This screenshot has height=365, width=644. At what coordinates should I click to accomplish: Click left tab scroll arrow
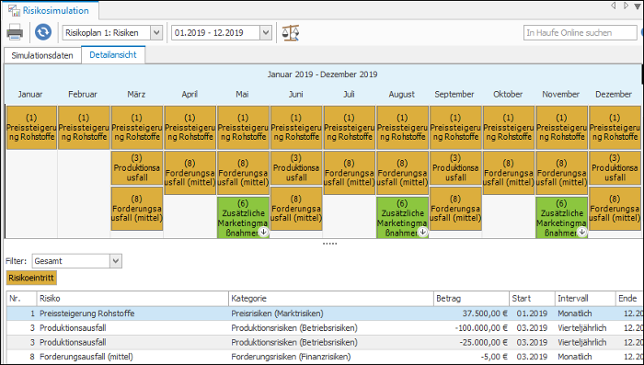pyautogui.click(x=614, y=6)
